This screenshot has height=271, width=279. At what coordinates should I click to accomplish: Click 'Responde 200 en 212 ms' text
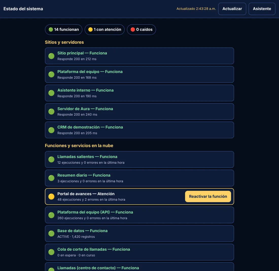click(77, 59)
